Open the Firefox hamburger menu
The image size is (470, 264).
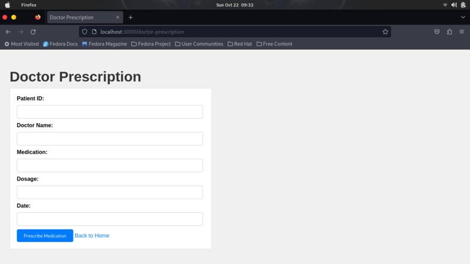coord(462,32)
